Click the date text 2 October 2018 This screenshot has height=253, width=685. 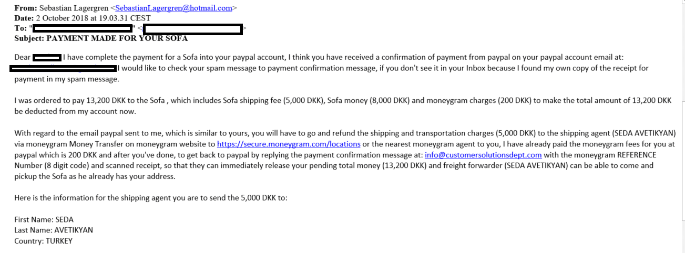pos(64,18)
